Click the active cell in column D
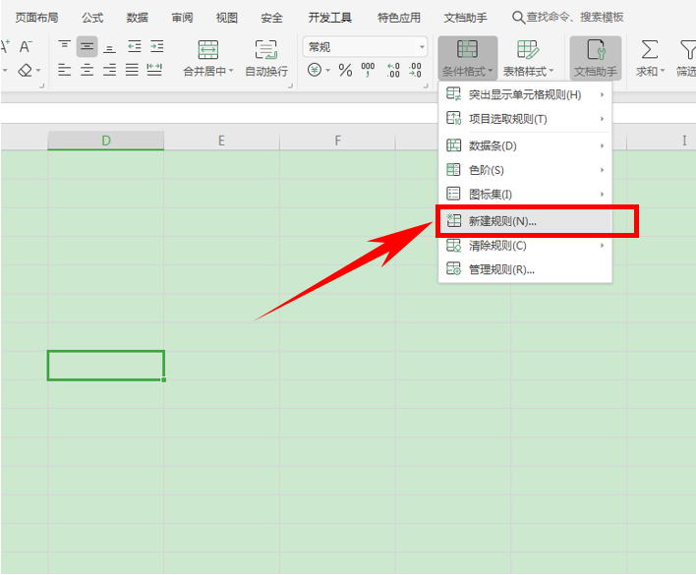This screenshot has height=575, width=696. pyautogui.click(x=105, y=366)
